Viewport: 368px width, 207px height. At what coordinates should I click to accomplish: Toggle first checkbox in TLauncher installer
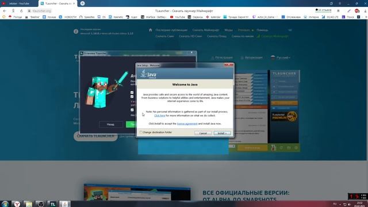tap(132, 93)
